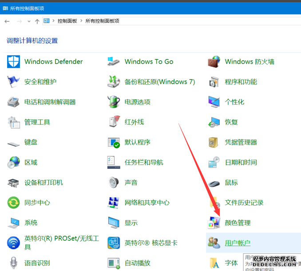Expand the recent locations dropdown arrow
The image size is (301, 271).
point(29,21)
